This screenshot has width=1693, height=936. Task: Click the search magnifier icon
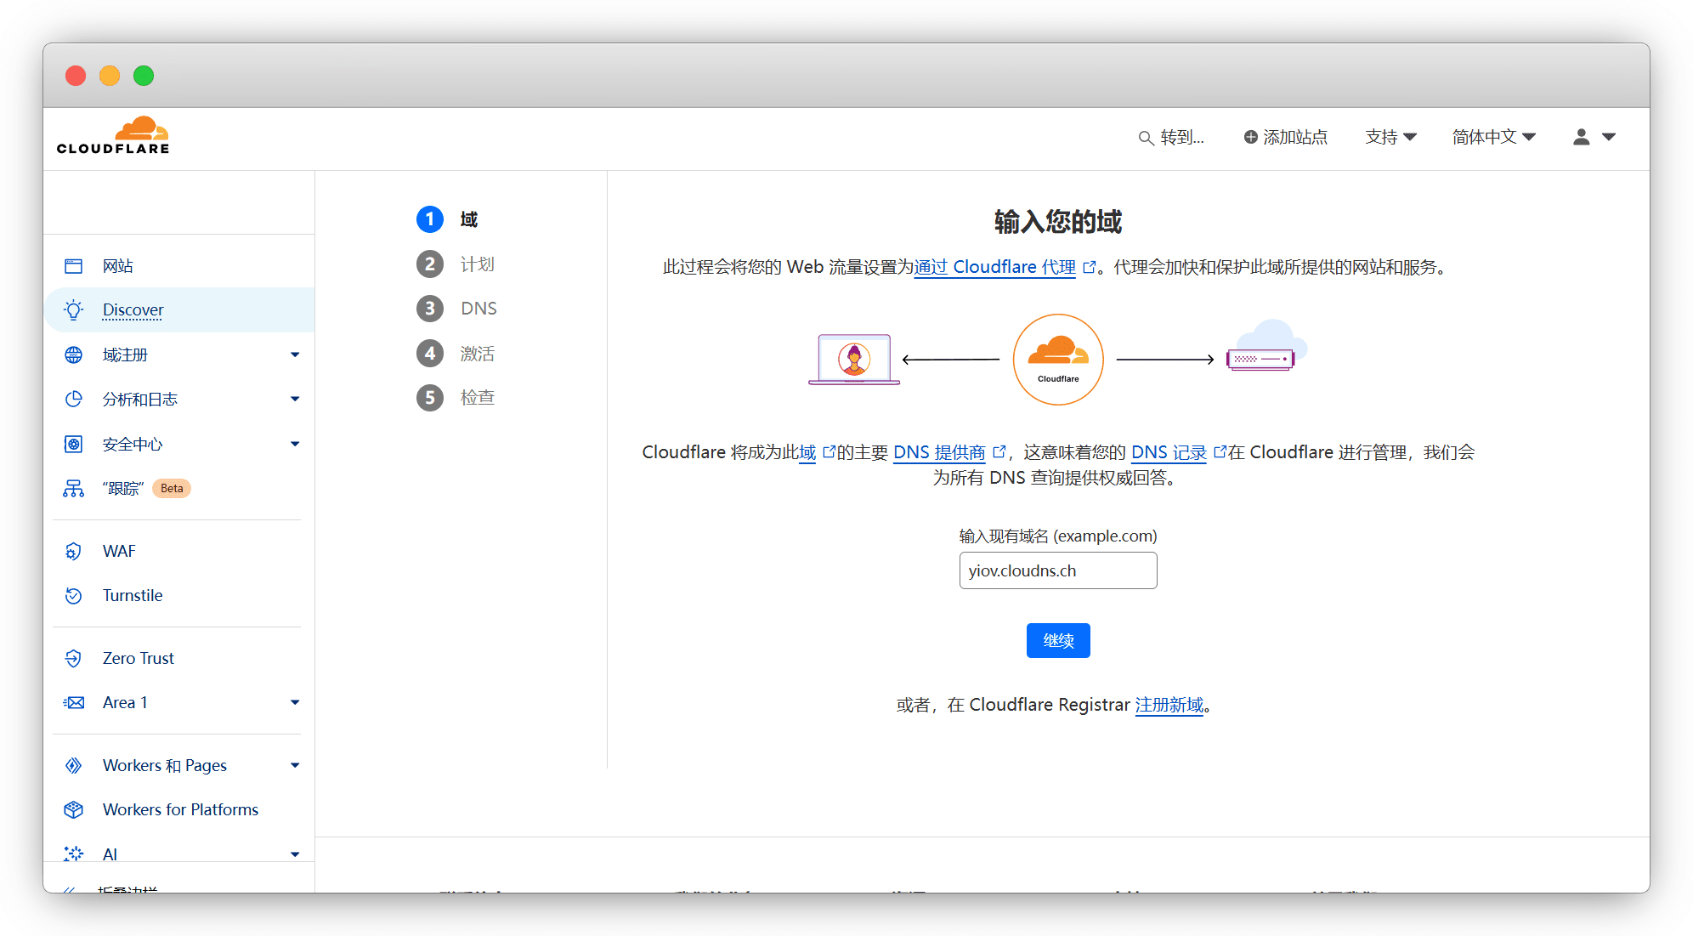[x=1146, y=138]
